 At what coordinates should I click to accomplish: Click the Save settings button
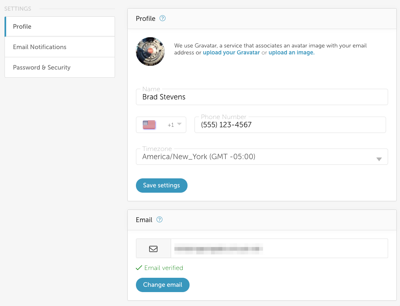coord(162,185)
